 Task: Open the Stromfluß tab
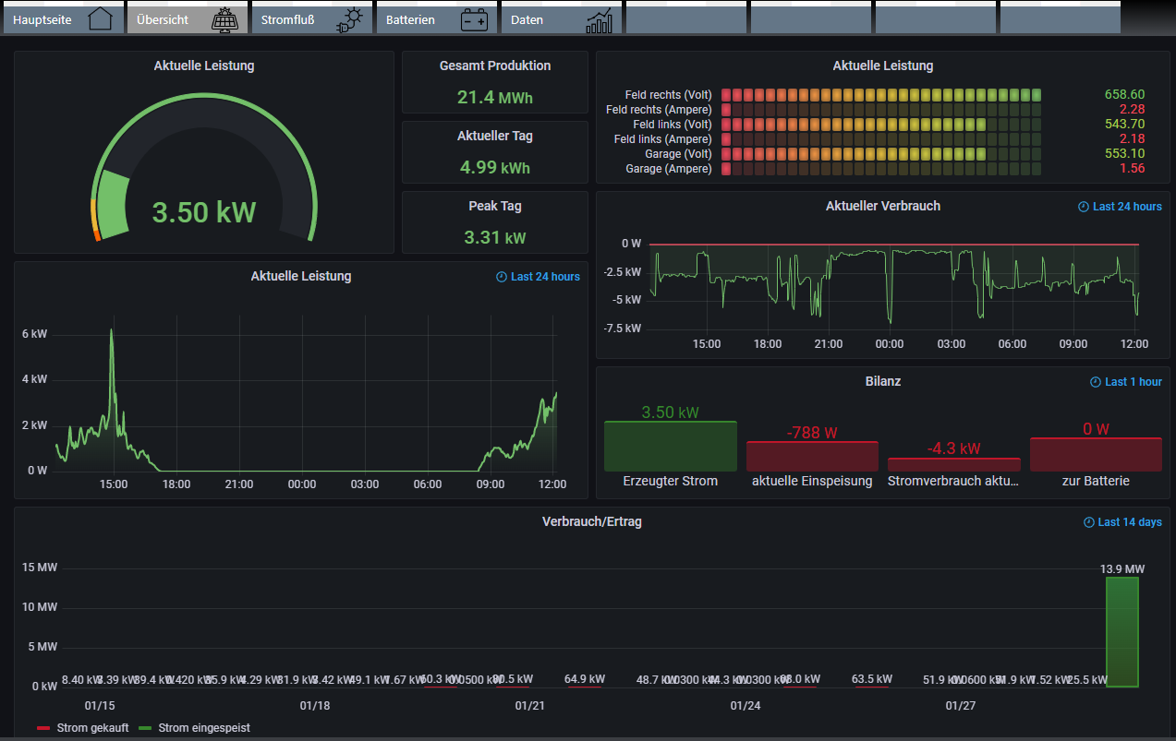point(312,18)
